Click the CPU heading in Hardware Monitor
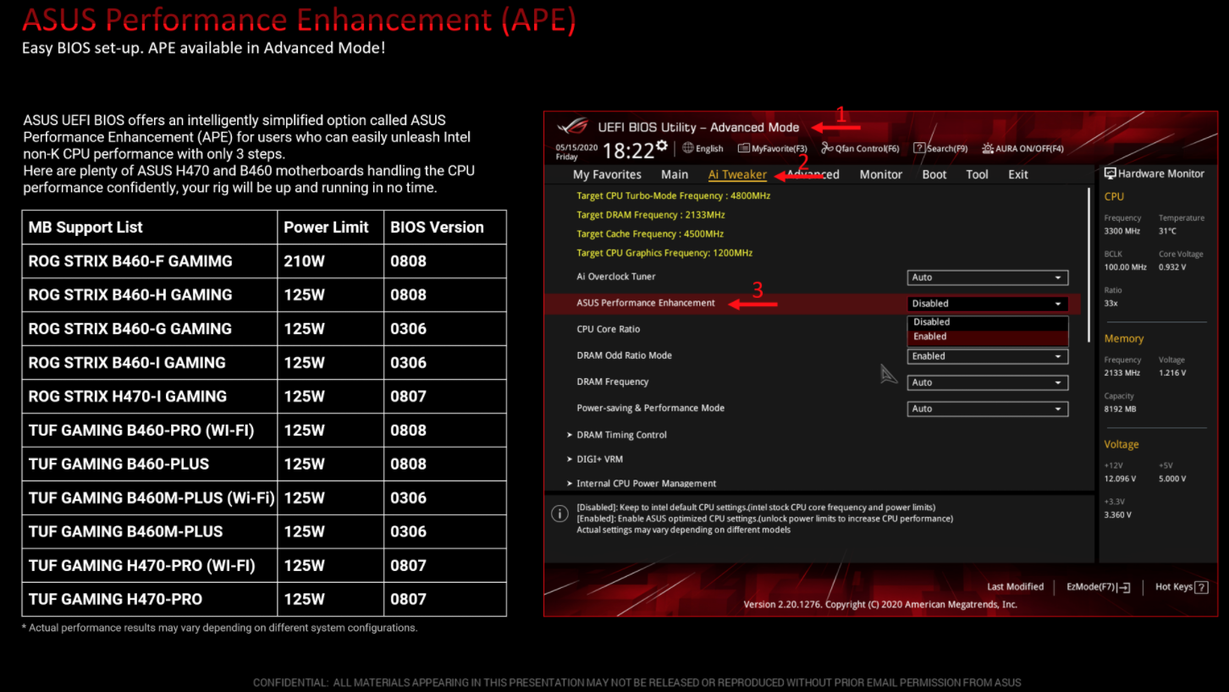Viewport: 1229px width, 692px height. pyautogui.click(x=1114, y=196)
